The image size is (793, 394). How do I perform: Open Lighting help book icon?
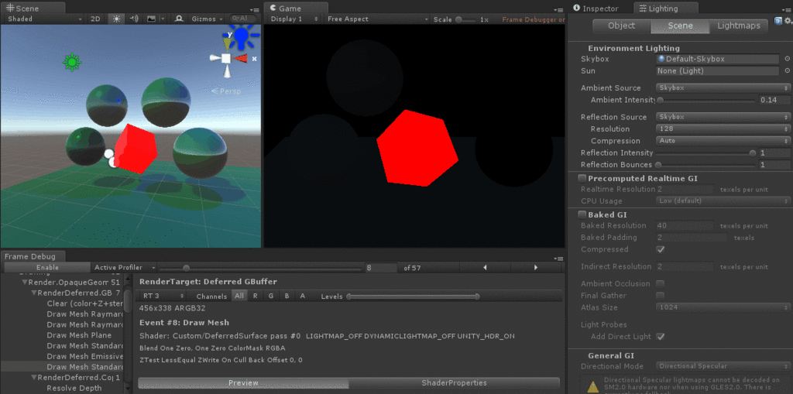[778, 21]
